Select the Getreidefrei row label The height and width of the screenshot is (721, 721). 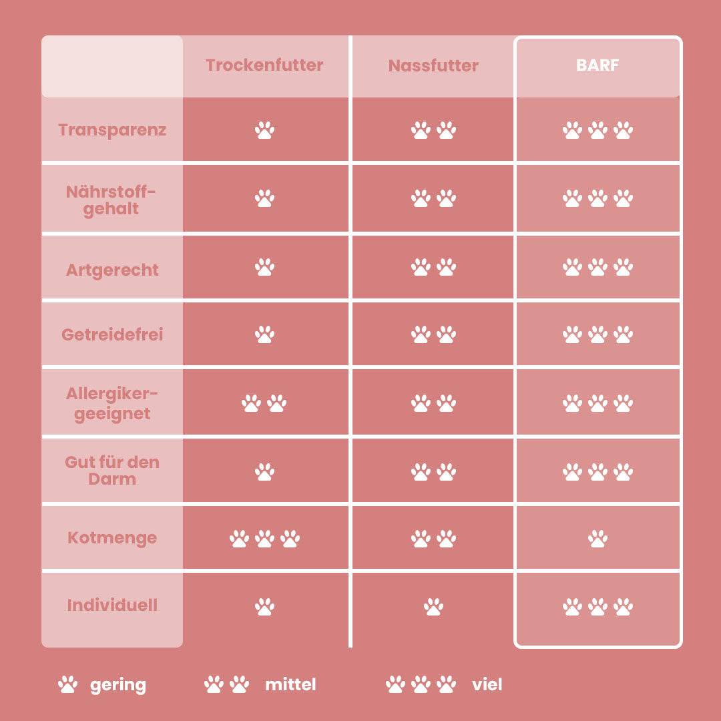[x=112, y=334]
